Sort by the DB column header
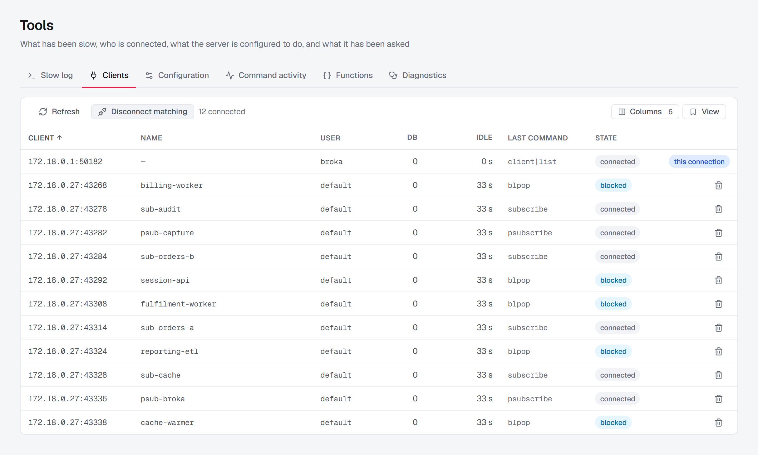The width and height of the screenshot is (758, 455). (412, 138)
